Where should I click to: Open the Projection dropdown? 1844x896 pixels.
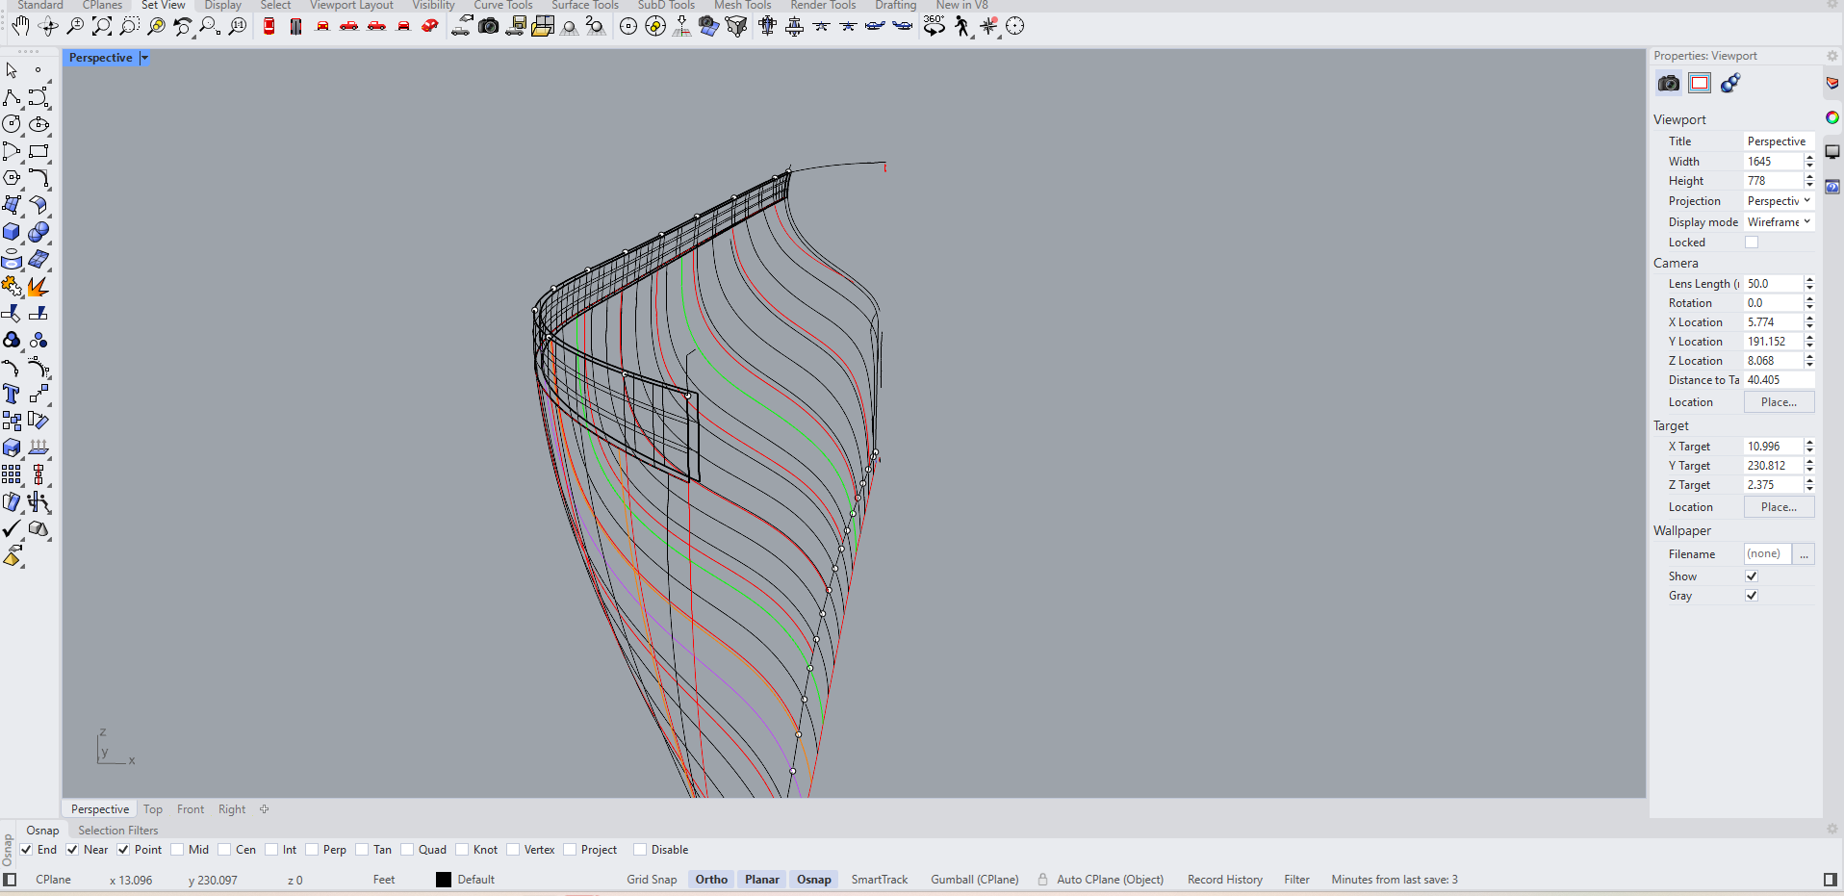[1779, 201]
